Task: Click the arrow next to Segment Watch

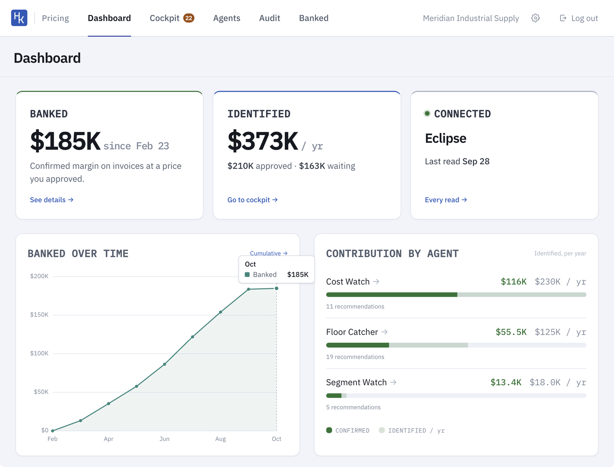Action: [393, 382]
